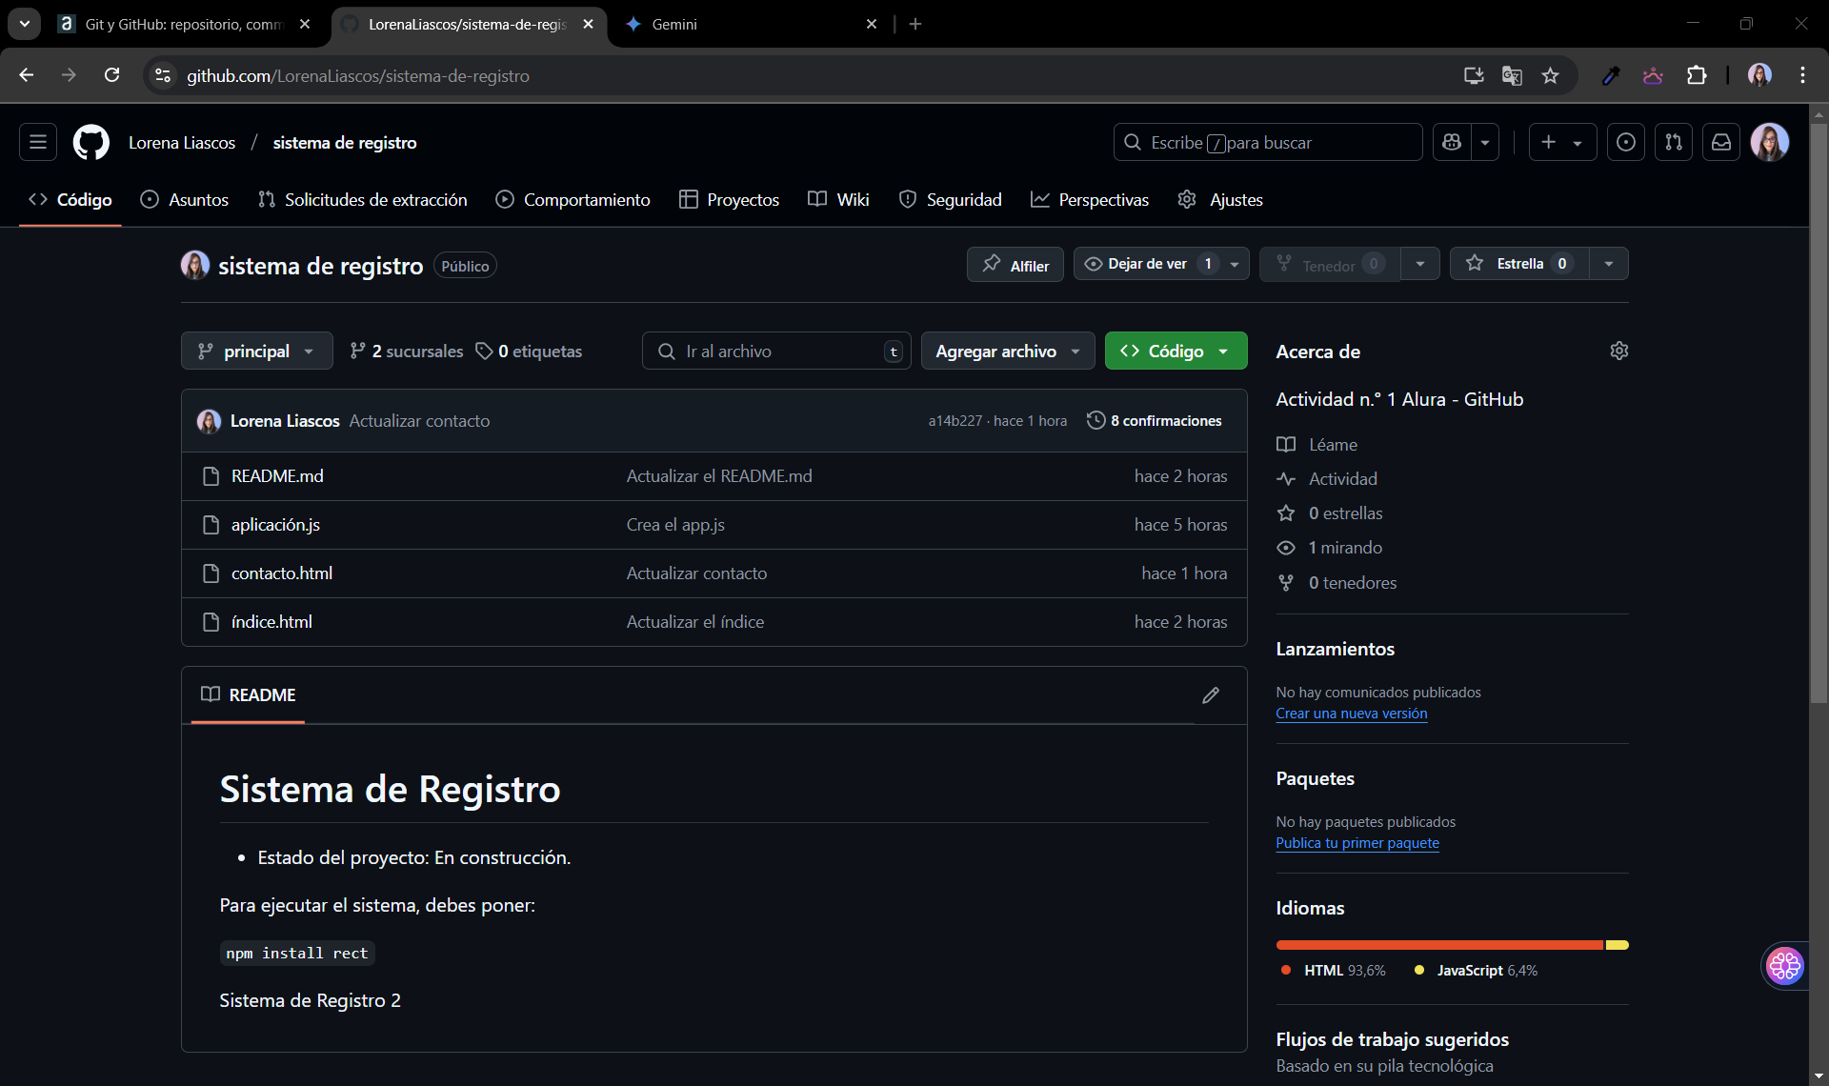The image size is (1829, 1086).
Task: Focus the Ir al archivo search field
Action: point(776,351)
